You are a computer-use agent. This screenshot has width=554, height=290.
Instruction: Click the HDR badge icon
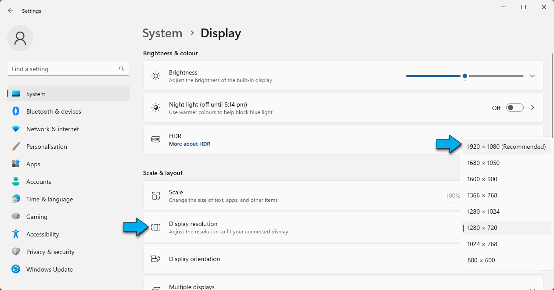pos(156,139)
